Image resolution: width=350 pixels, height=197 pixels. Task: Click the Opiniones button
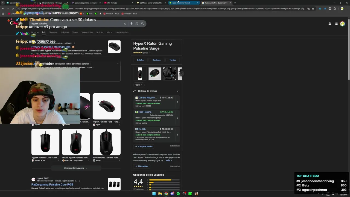point(156,60)
